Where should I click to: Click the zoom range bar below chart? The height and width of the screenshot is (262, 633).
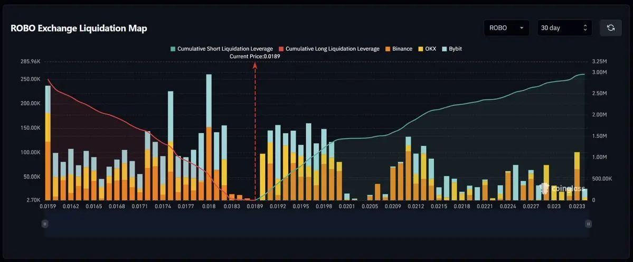click(x=317, y=223)
